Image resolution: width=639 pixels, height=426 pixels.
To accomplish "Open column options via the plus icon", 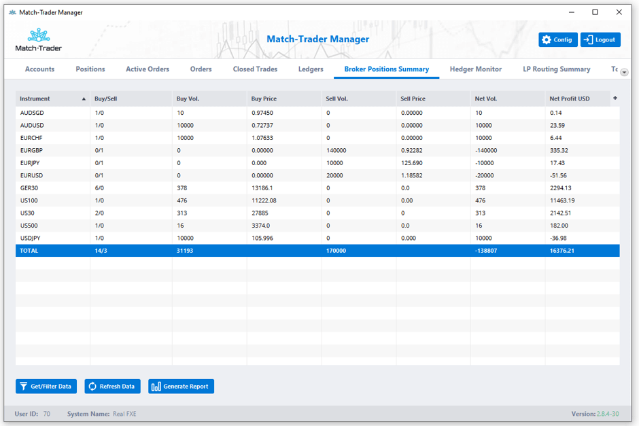I will pos(615,99).
